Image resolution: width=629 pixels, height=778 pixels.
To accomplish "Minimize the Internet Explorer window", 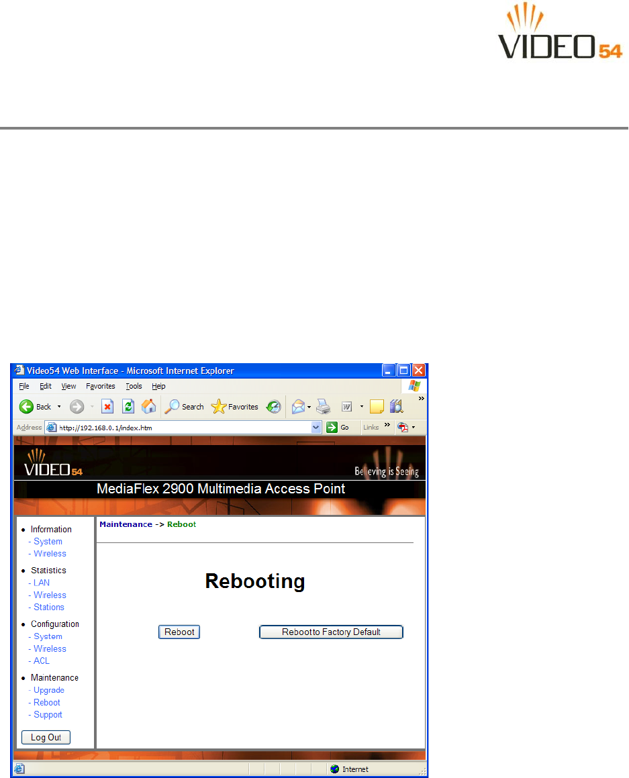I will [x=389, y=370].
